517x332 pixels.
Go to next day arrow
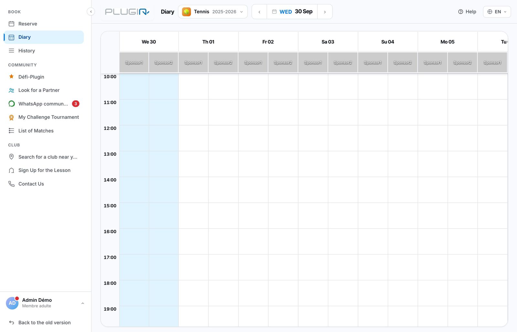[x=325, y=12]
